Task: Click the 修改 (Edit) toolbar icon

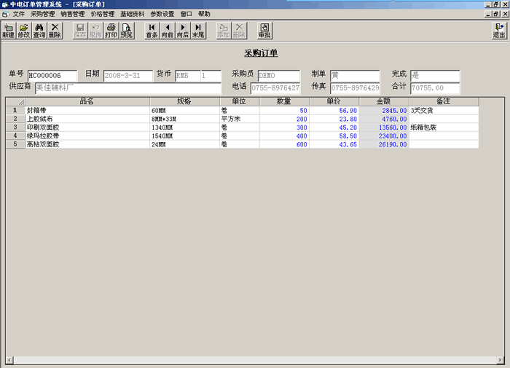Action: pyautogui.click(x=24, y=31)
